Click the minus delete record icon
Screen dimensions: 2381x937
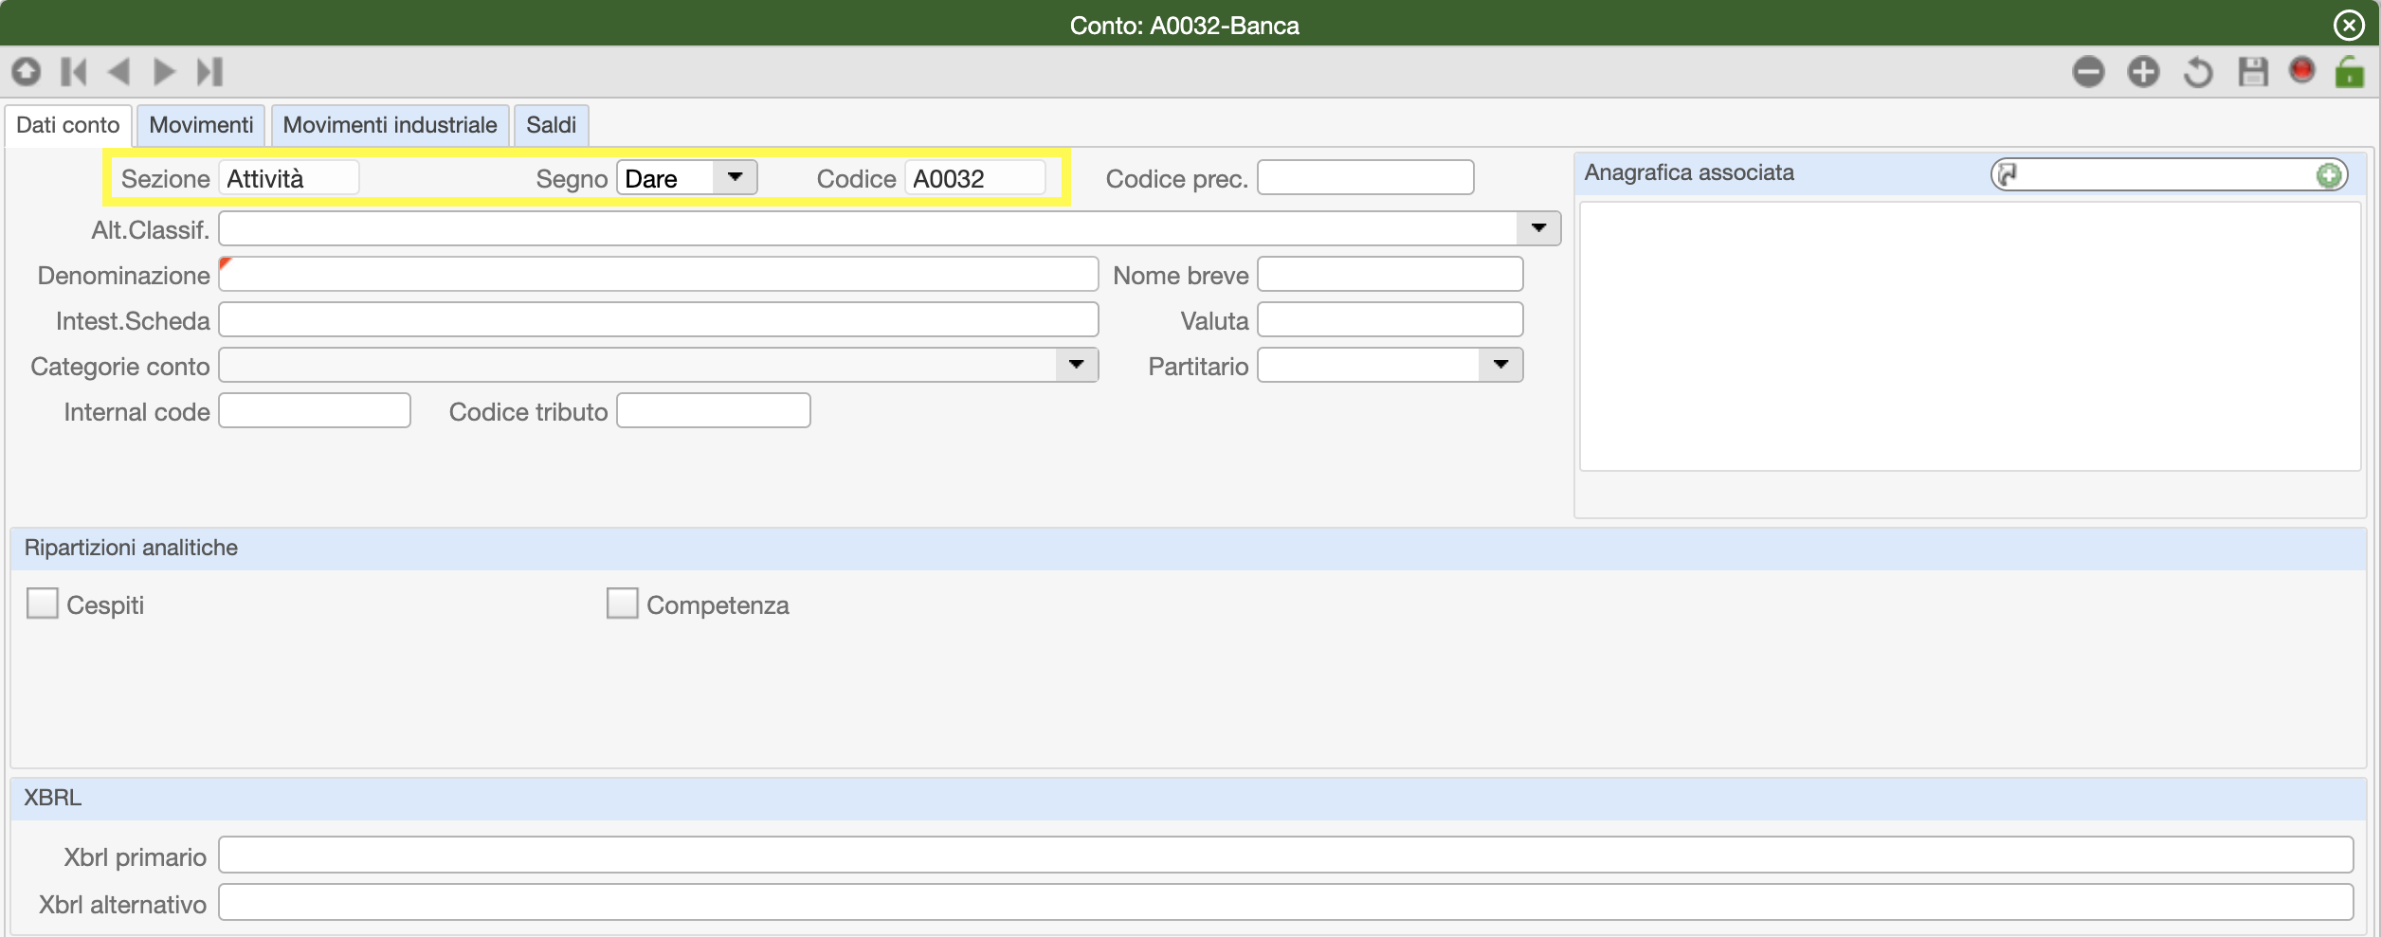pos(2088,72)
